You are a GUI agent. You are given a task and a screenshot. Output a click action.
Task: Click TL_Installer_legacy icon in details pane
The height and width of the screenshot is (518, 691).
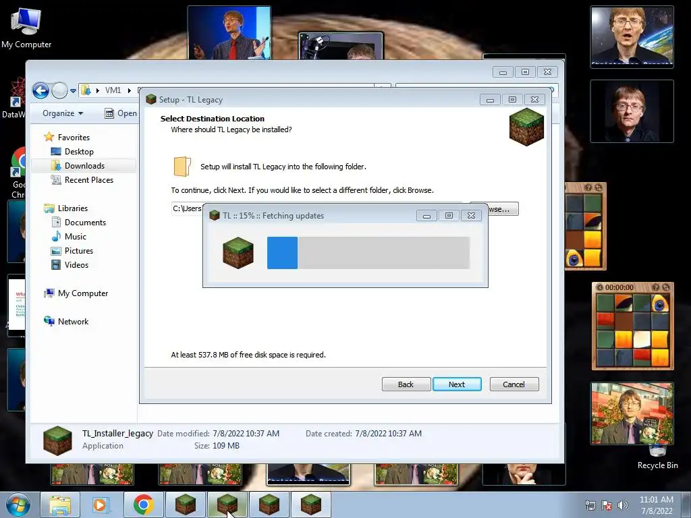point(57,440)
